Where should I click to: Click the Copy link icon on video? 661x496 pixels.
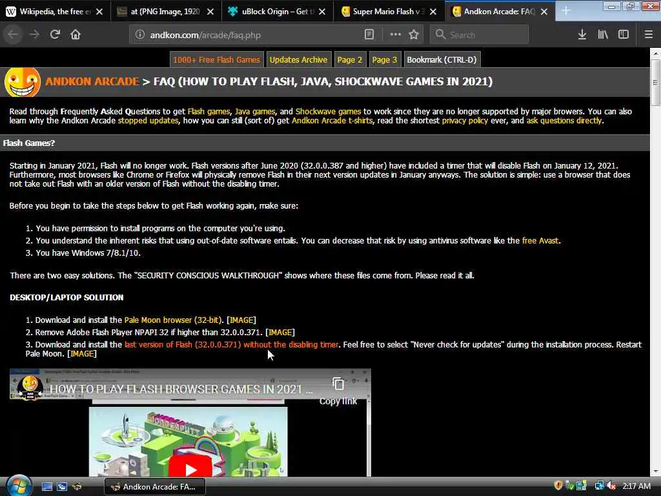click(x=338, y=384)
